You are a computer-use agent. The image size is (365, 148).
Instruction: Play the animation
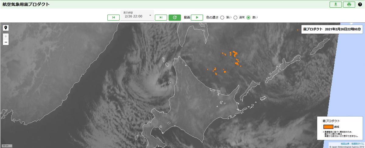(197, 18)
